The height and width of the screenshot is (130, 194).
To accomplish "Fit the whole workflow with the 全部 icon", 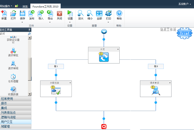I will [x=99, y=13].
